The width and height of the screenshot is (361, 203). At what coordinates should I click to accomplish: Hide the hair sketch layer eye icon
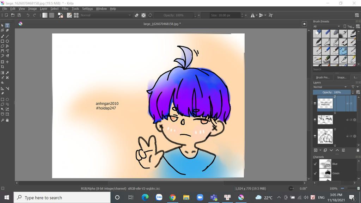pyautogui.click(x=315, y=136)
